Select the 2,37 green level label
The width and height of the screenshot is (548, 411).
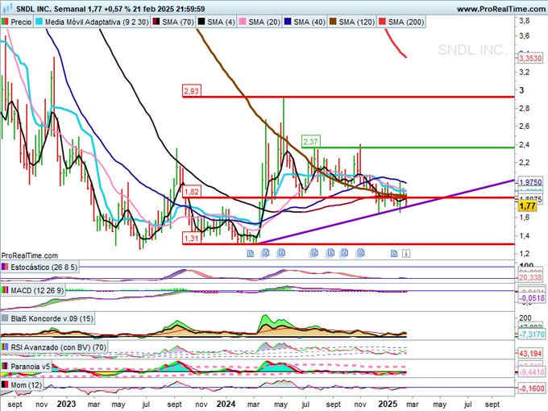click(311, 142)
